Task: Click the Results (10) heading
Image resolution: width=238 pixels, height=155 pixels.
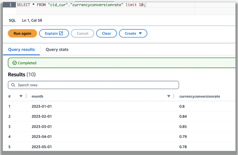Action: [x=22, y=74]
